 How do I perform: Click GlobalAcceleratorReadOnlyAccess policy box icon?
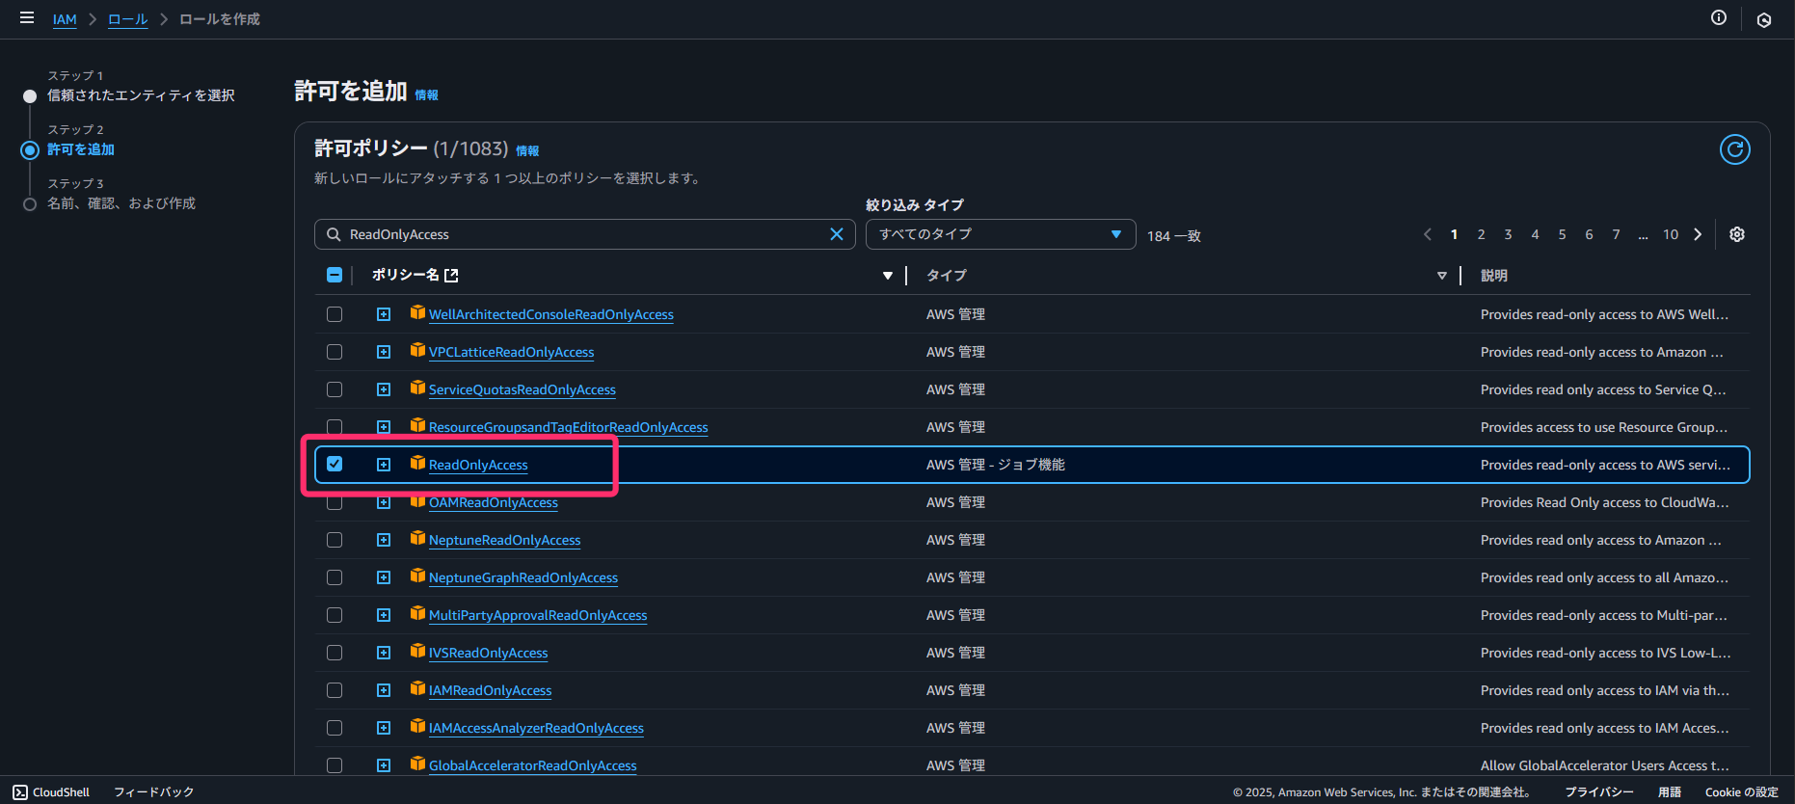pos(417,764)
